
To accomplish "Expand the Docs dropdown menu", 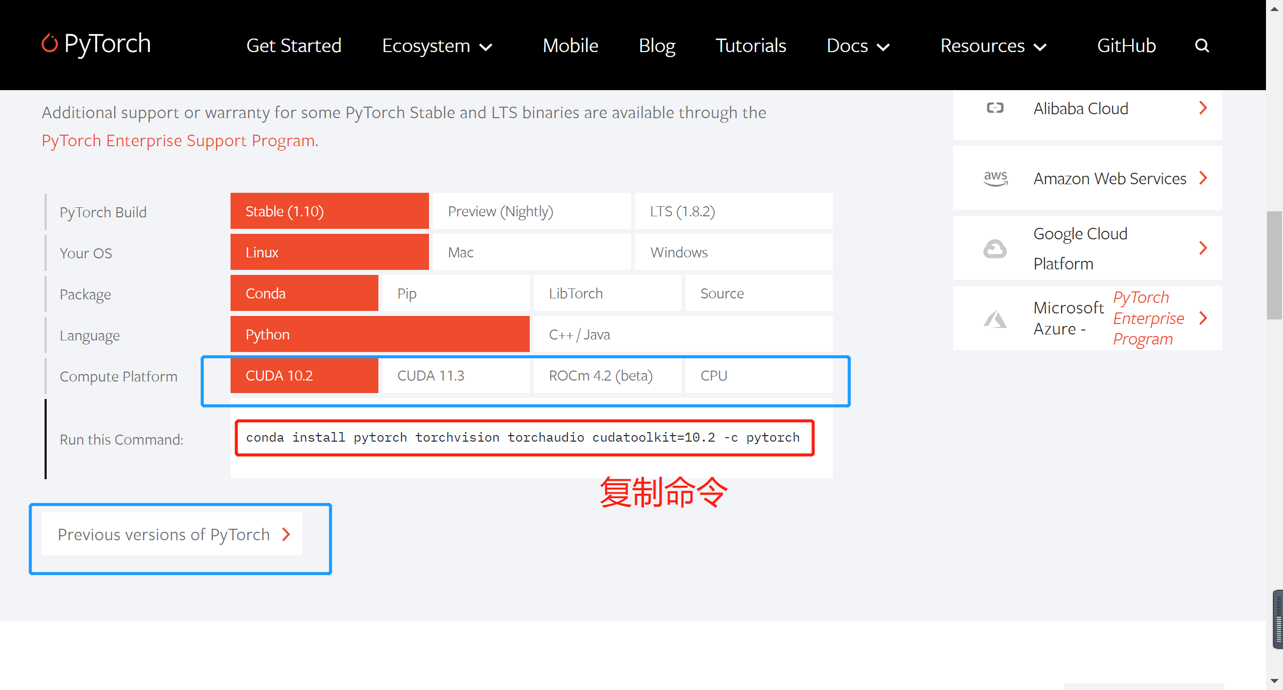I will point(858,46).
